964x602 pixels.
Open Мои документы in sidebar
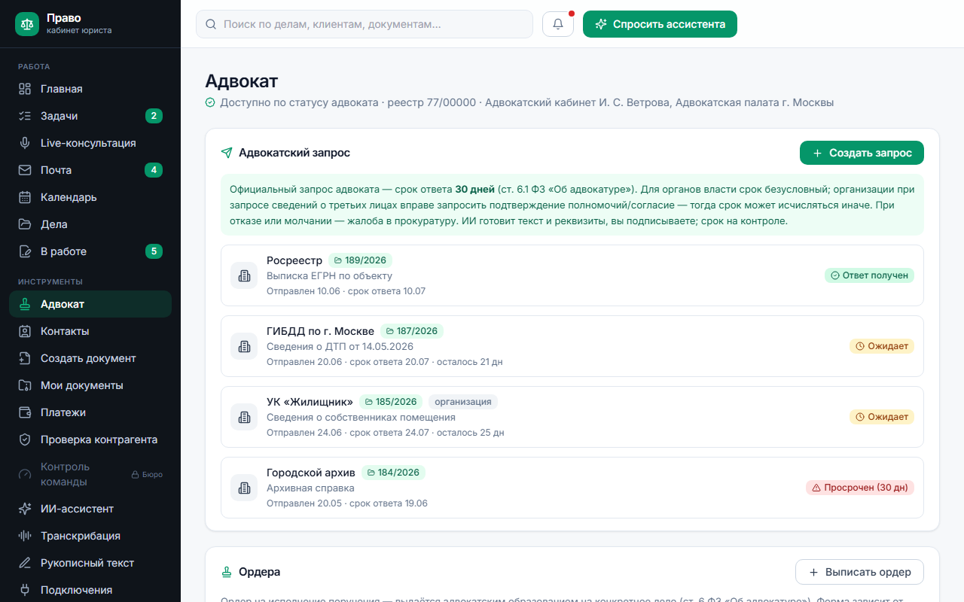(90, 385)
